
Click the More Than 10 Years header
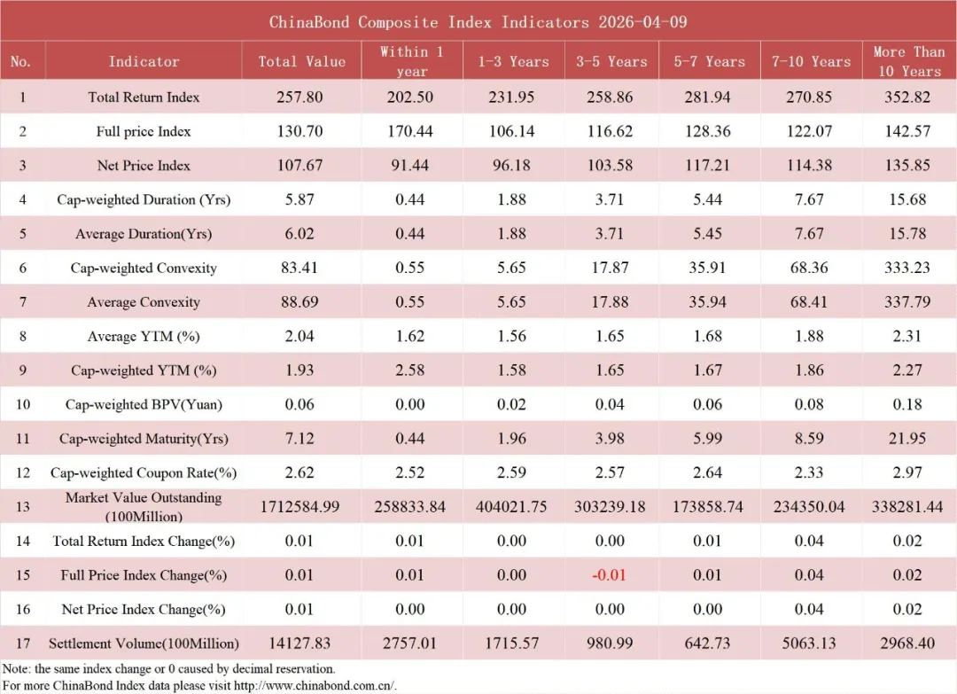[x=909, y=61]
